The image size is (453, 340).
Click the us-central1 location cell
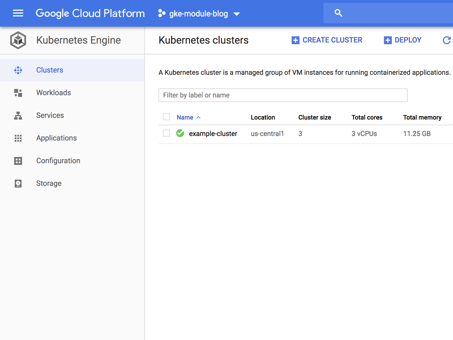click(x=267, y=133)
